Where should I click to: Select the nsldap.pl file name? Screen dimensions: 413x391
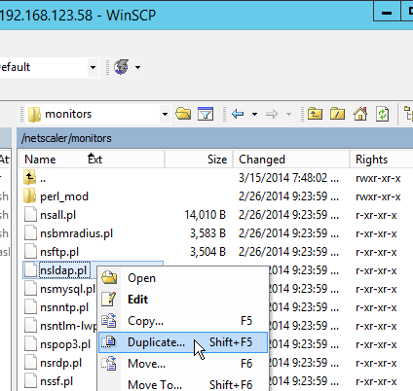[x=64, y=270]
